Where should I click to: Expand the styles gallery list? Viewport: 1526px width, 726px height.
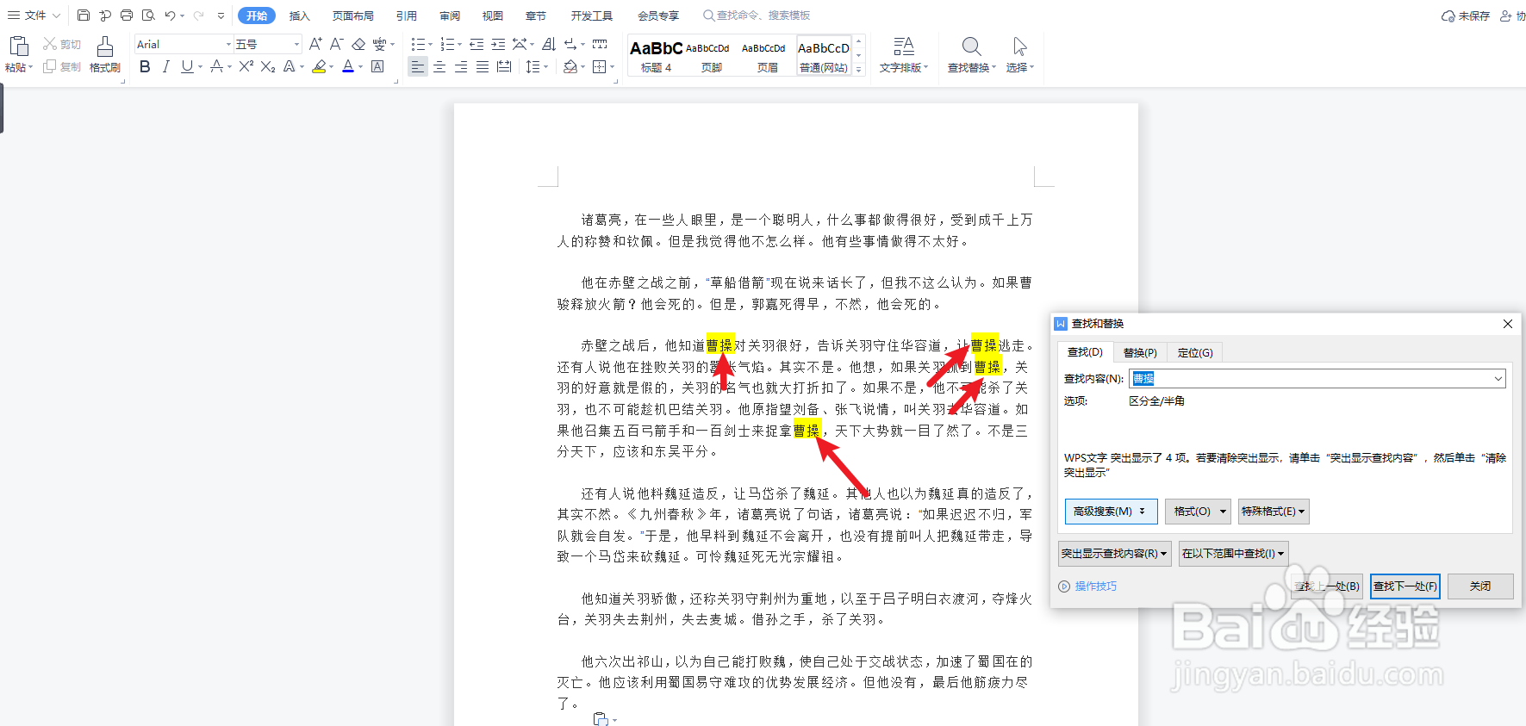tap(858, 69)
